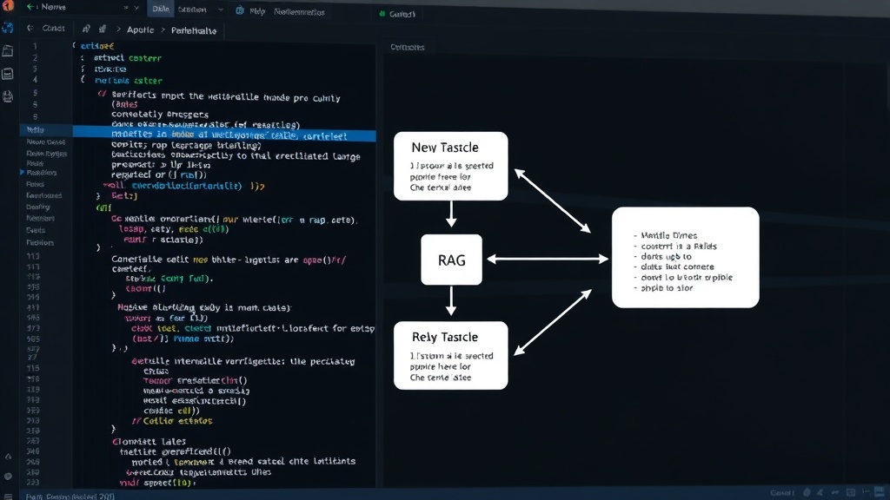Click the split-layout icon in the status bar
Screen dimensions: 890x500
tap(867, 493)
